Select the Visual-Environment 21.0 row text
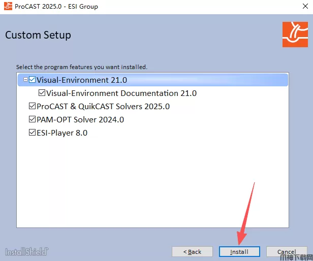313x261 pixels. click(x=82, y=80)
